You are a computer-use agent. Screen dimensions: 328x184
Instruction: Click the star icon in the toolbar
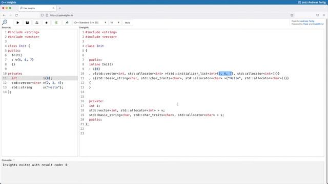click(47, 22)
